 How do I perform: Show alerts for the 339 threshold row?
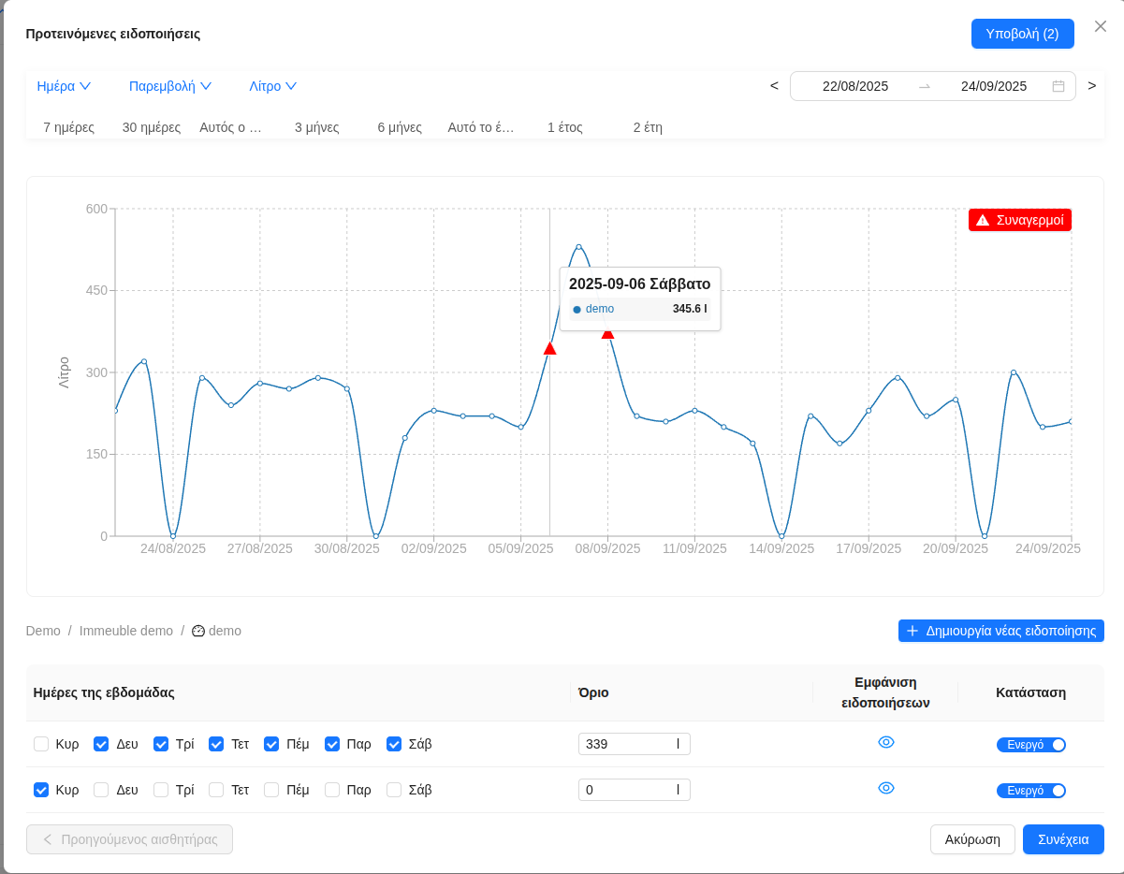tap(886, 742)
